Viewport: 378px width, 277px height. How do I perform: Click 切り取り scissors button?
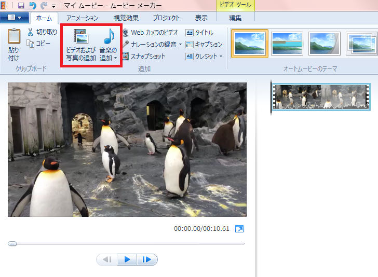[x=43, y=32]
